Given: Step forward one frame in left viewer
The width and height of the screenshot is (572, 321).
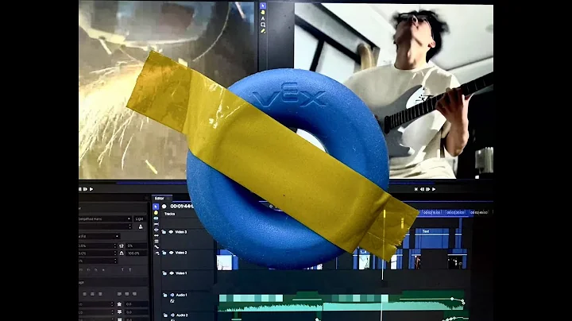Looking at the screenshot, I should point(85,189).
